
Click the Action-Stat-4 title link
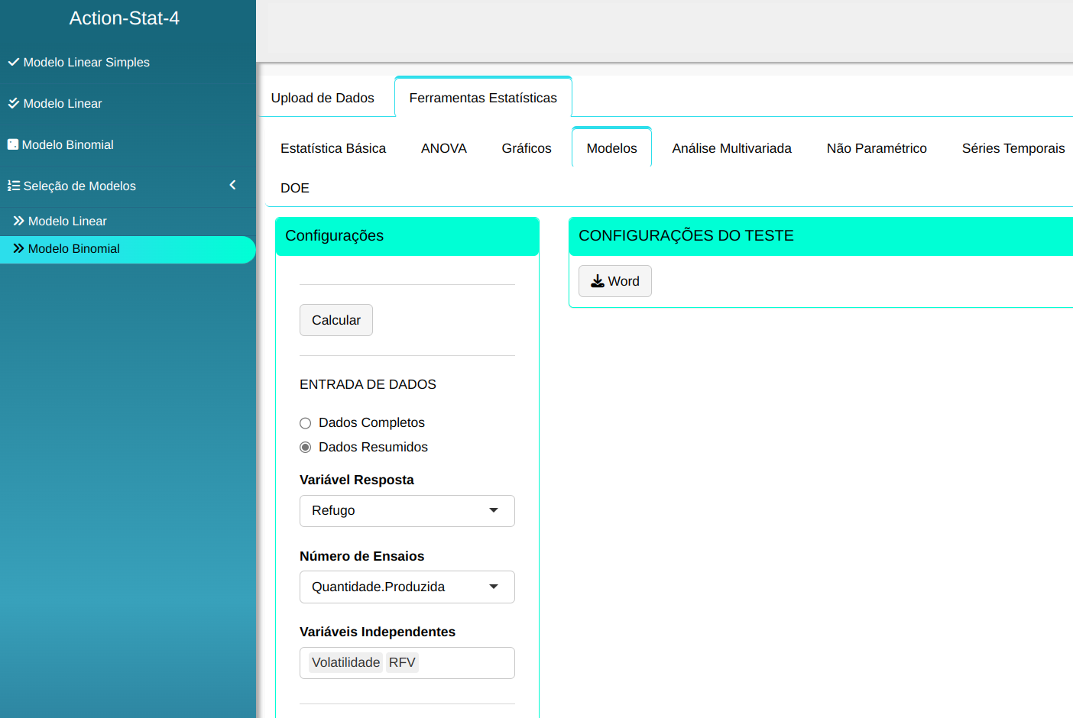125,18
